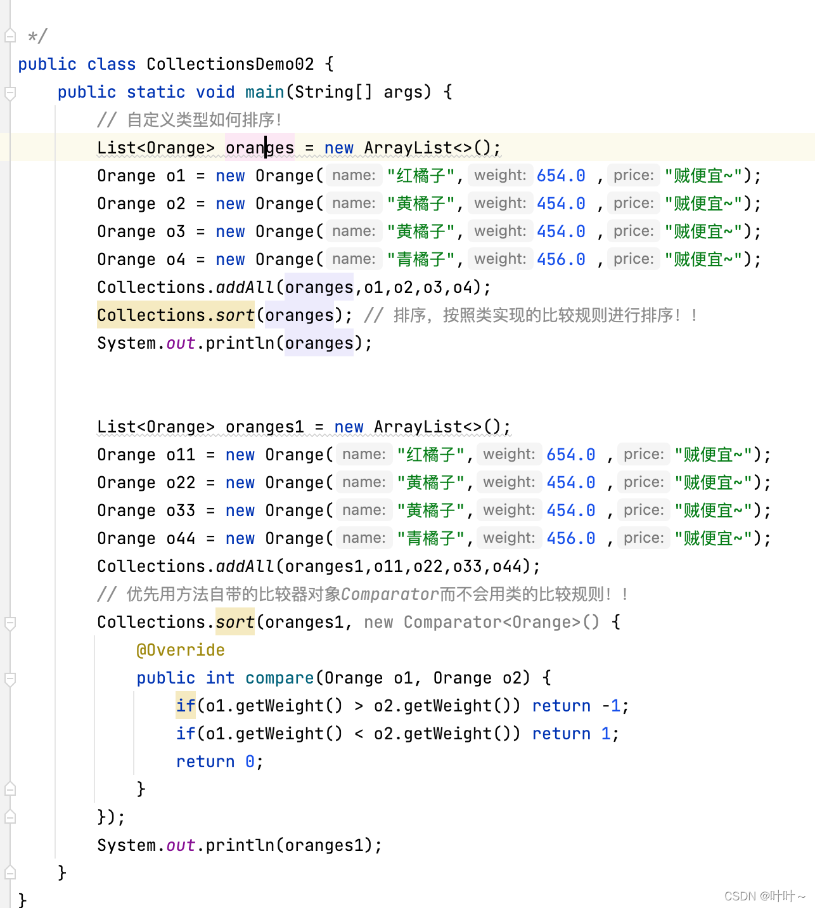Screen dimensions: 815x908
Task: Click the class name CollectionsDemo02
Action: point(230,64)
